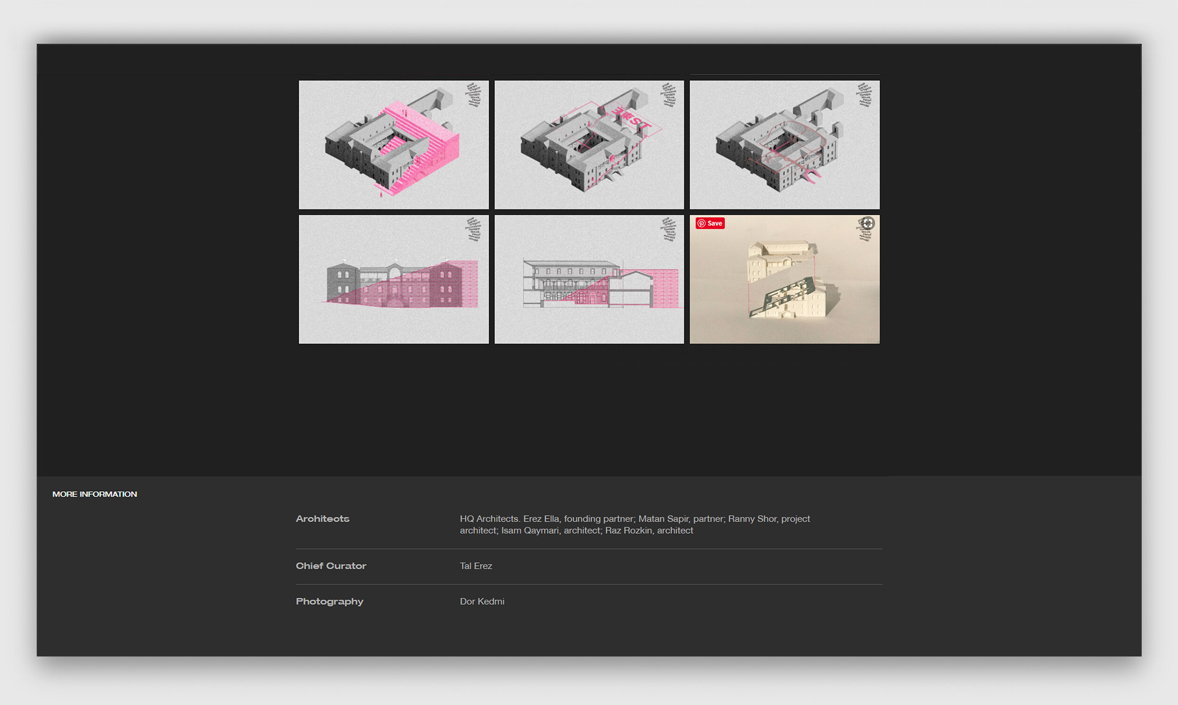The height and width of the screenshot is (705, 1178).
Task: Click the fullscreen expand icon on model photo
Action: 867,223
